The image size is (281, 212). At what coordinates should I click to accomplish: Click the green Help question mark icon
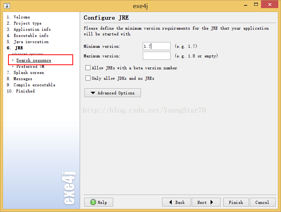93,202
